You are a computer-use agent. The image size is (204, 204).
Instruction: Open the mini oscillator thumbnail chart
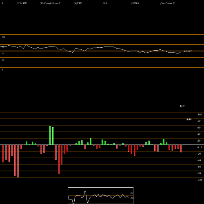101,195
